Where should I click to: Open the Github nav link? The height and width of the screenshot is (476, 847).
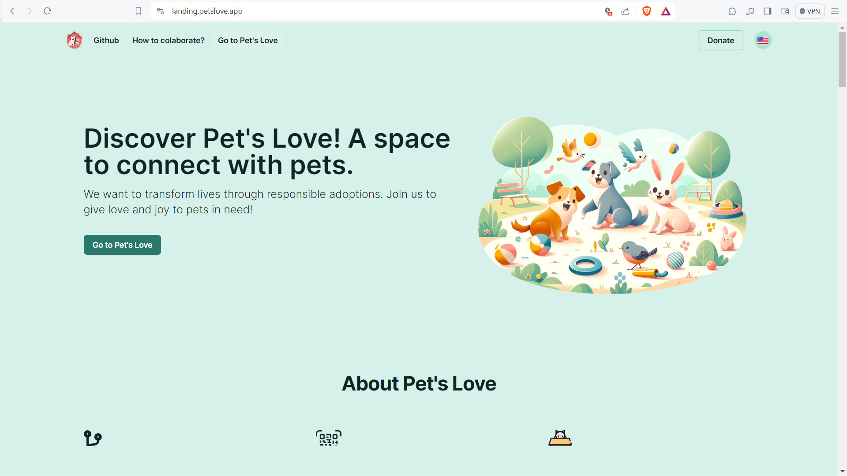coord(106,40)
